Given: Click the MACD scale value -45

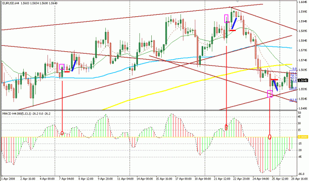Looking at the screenshot, I should [300, 157].
